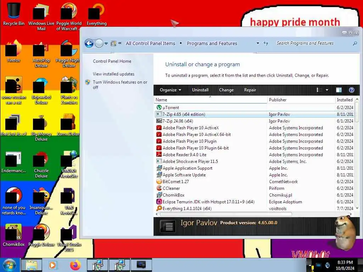Image resolution: width=363 pixels, height=272 pixels.
Task: Click the help question mark icon
Action: 351,90
